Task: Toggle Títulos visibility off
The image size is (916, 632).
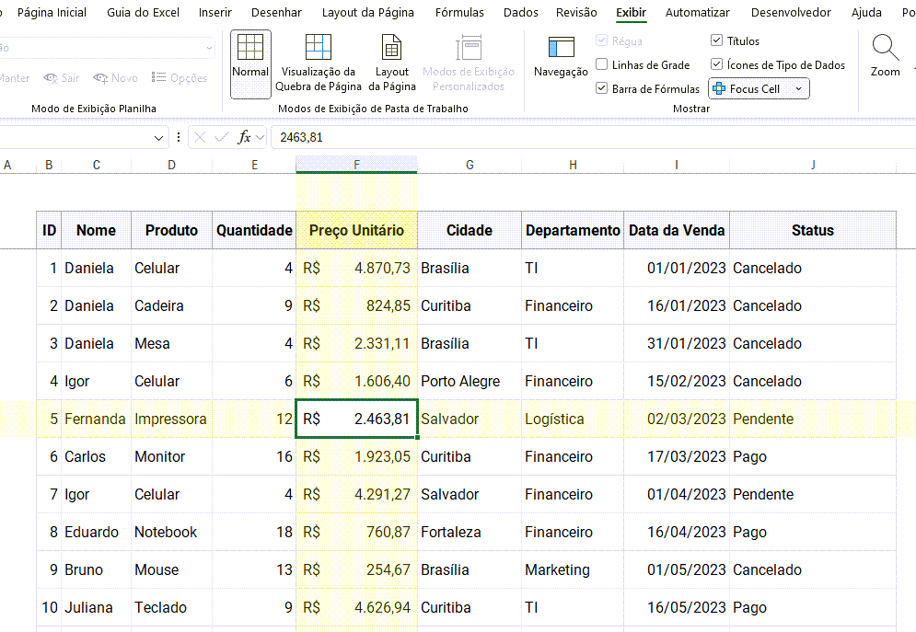Action: pyautogui.click(x=715, y=40)
